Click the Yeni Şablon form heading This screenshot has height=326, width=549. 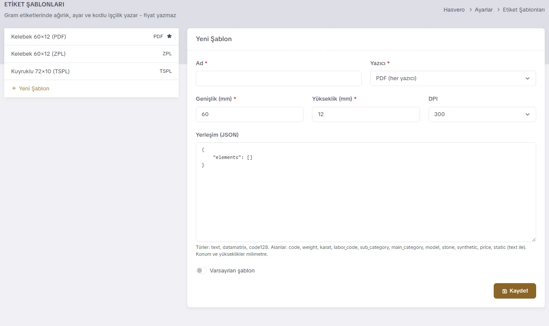point(213,39)
